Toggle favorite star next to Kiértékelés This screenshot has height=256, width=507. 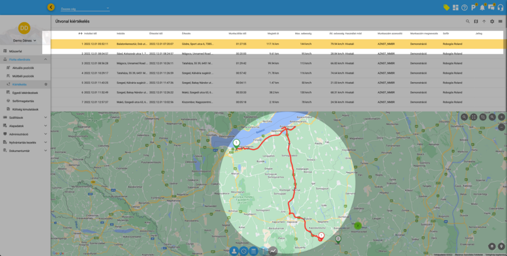tap(46, 84)
